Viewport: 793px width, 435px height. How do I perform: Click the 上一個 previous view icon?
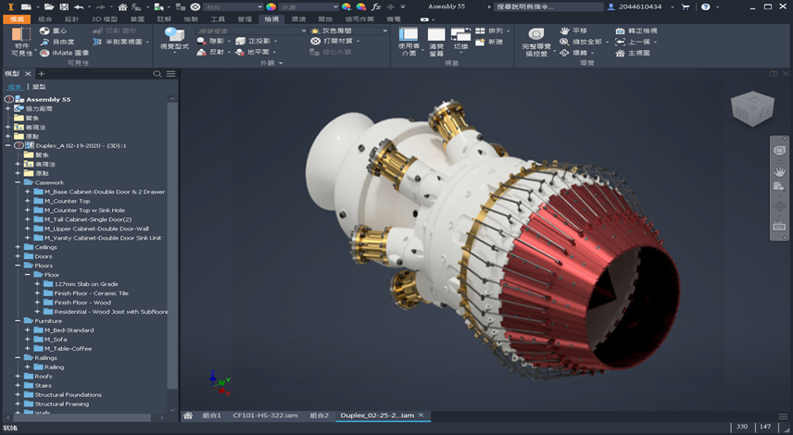[620, 42]
